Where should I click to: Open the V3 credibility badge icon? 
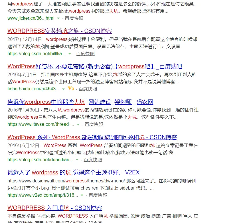(x=71, y=88)
